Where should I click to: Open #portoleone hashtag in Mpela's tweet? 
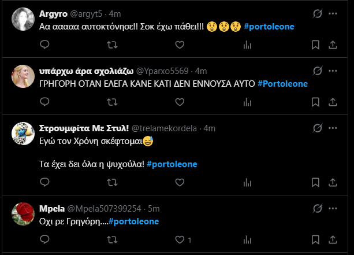point(133,221)
